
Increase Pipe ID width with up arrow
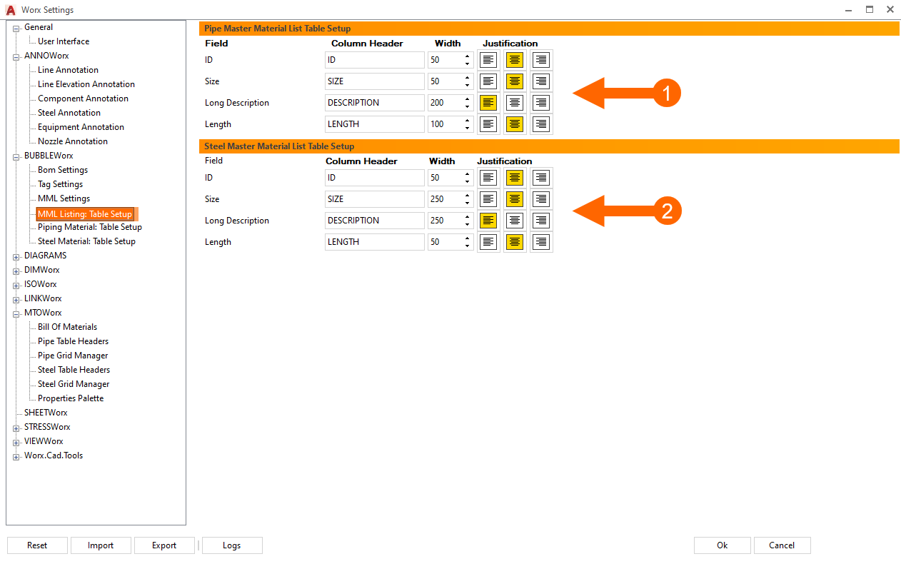pos(467,56)
